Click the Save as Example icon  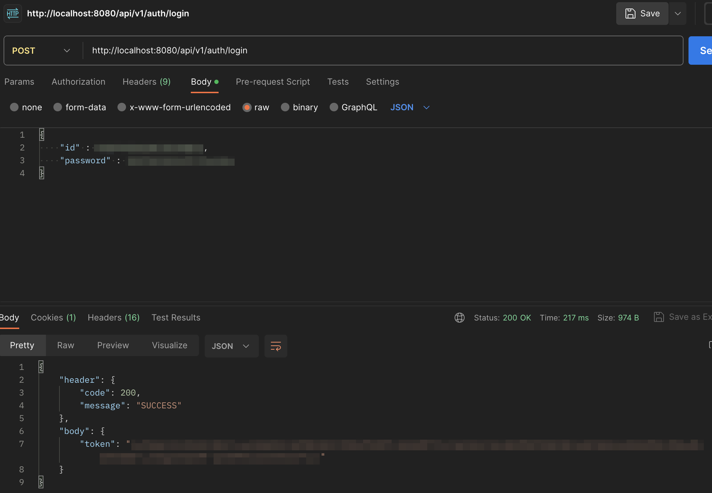pyautogui.click(x=659, y=317)
